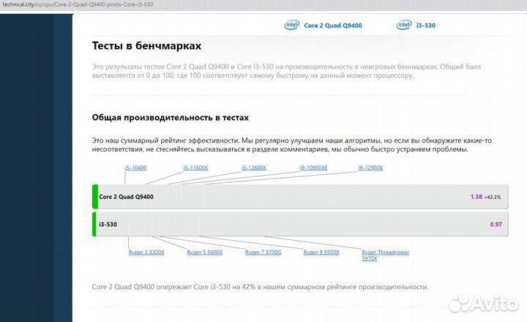Open the i9-12900K reference link

click(370, 168)
